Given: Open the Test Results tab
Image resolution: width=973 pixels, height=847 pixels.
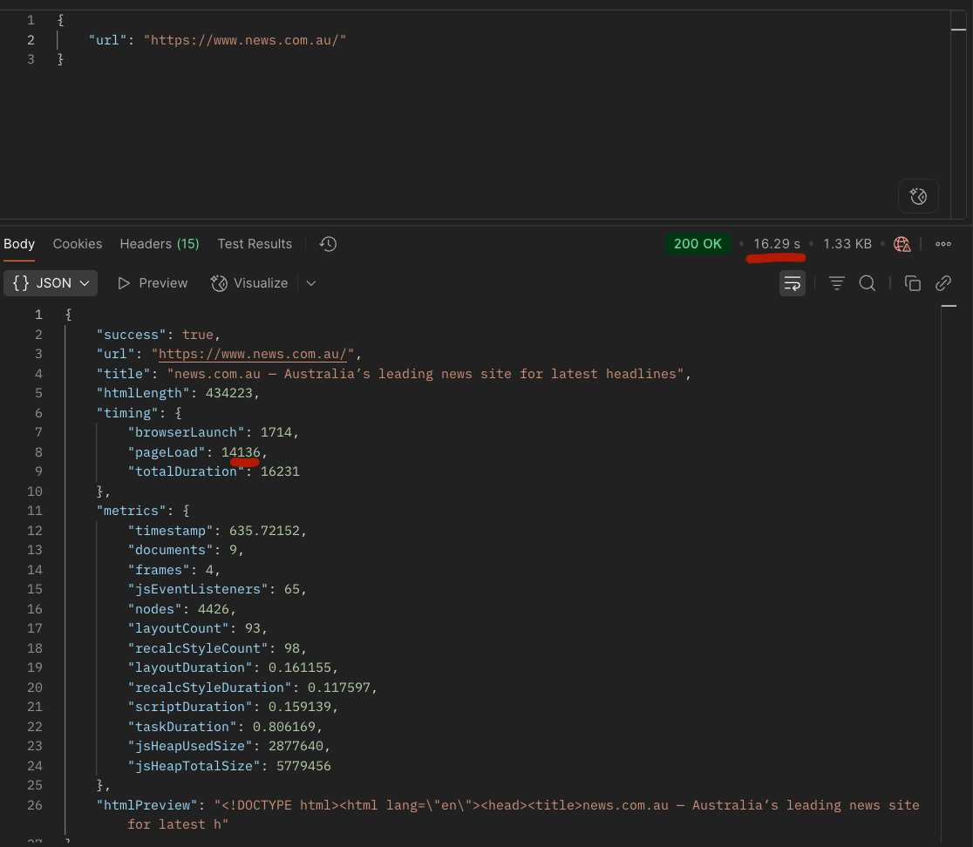Looking at the screenshot, I should point(255,244).
